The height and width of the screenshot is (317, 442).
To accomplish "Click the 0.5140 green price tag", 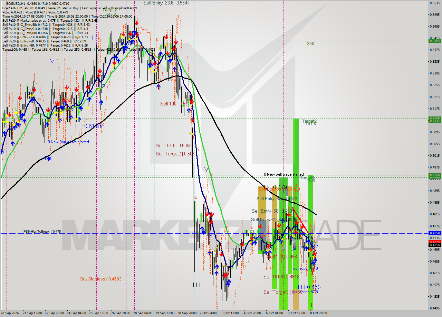I will click(x=434, y=118).
